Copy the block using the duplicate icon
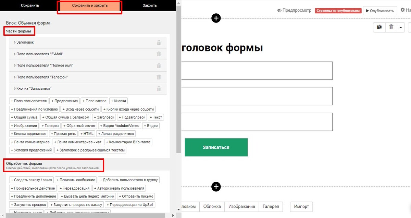This screenshot has height=218, width=411. point(379,27)
